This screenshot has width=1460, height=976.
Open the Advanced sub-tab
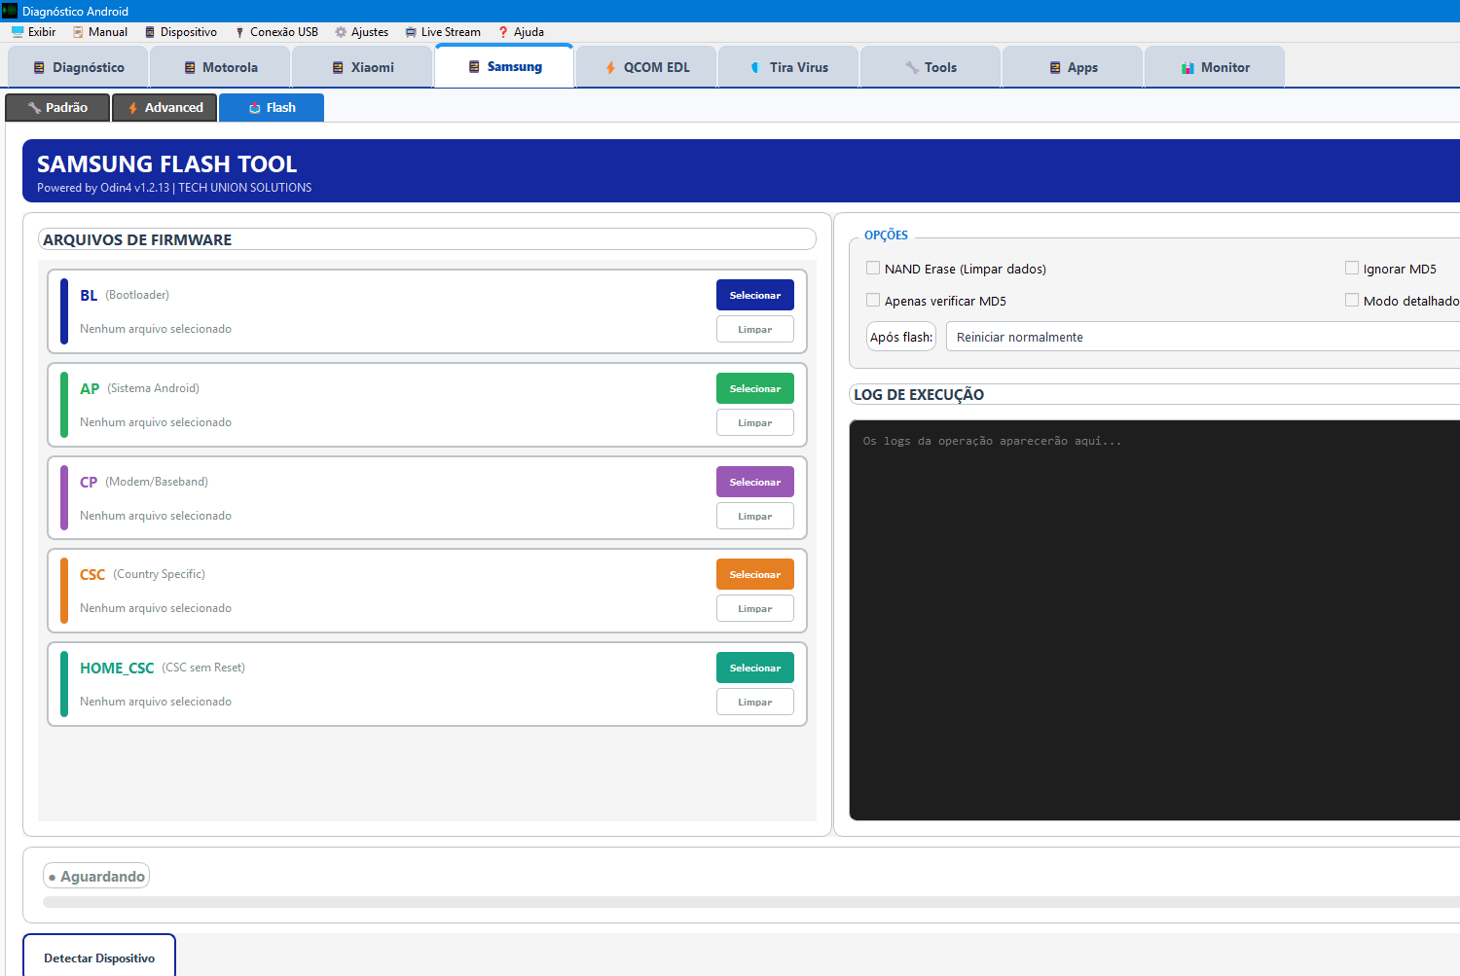[x=164, y=108]
